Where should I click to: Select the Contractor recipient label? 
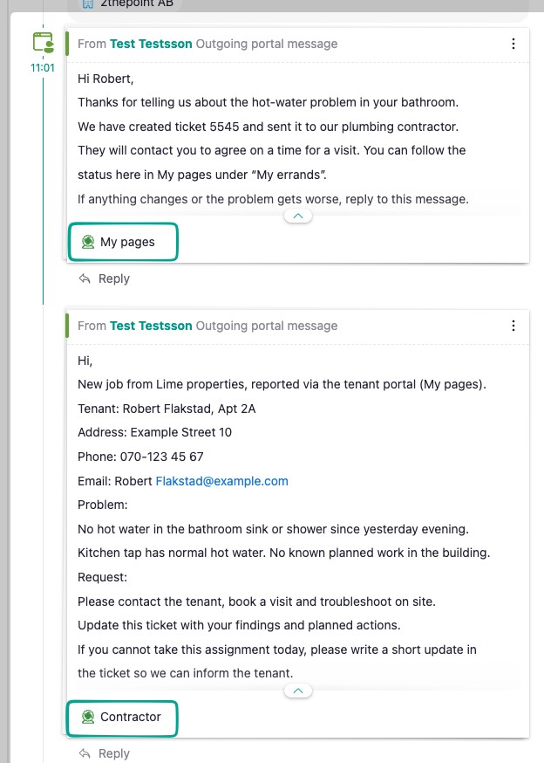coord(131,717)
